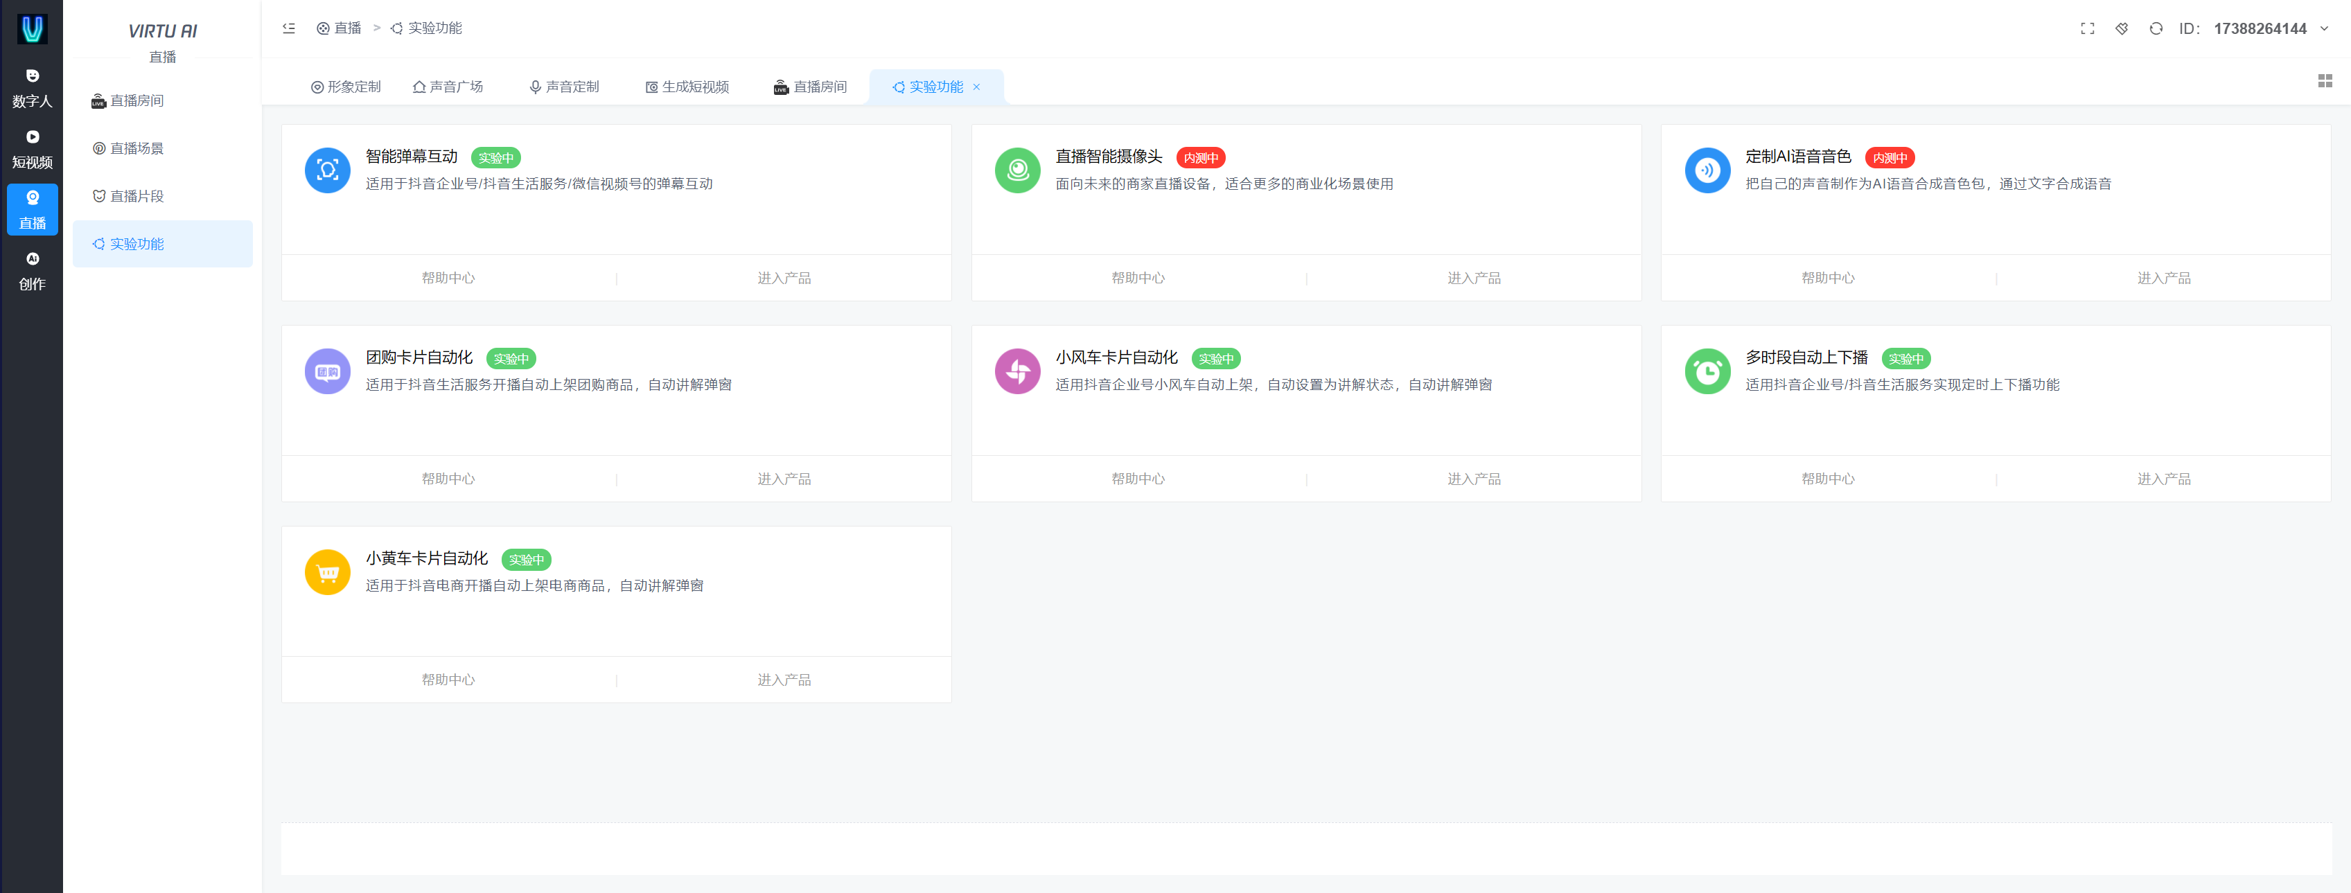The image size is (2351, 893).
Task: Open 直播房间 in the left menu
Action: tap(162, 100)
